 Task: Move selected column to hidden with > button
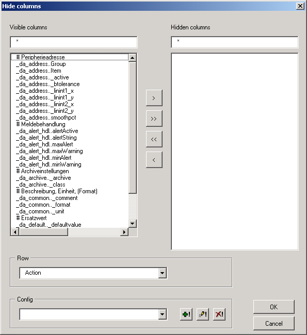click(154, 98)
